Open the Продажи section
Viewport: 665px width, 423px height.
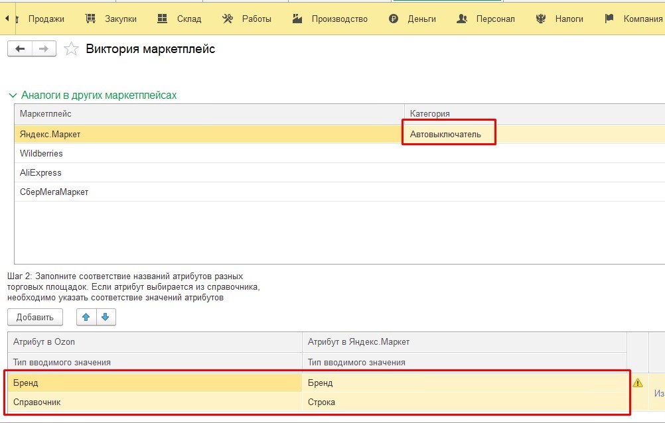coord(46,19)
